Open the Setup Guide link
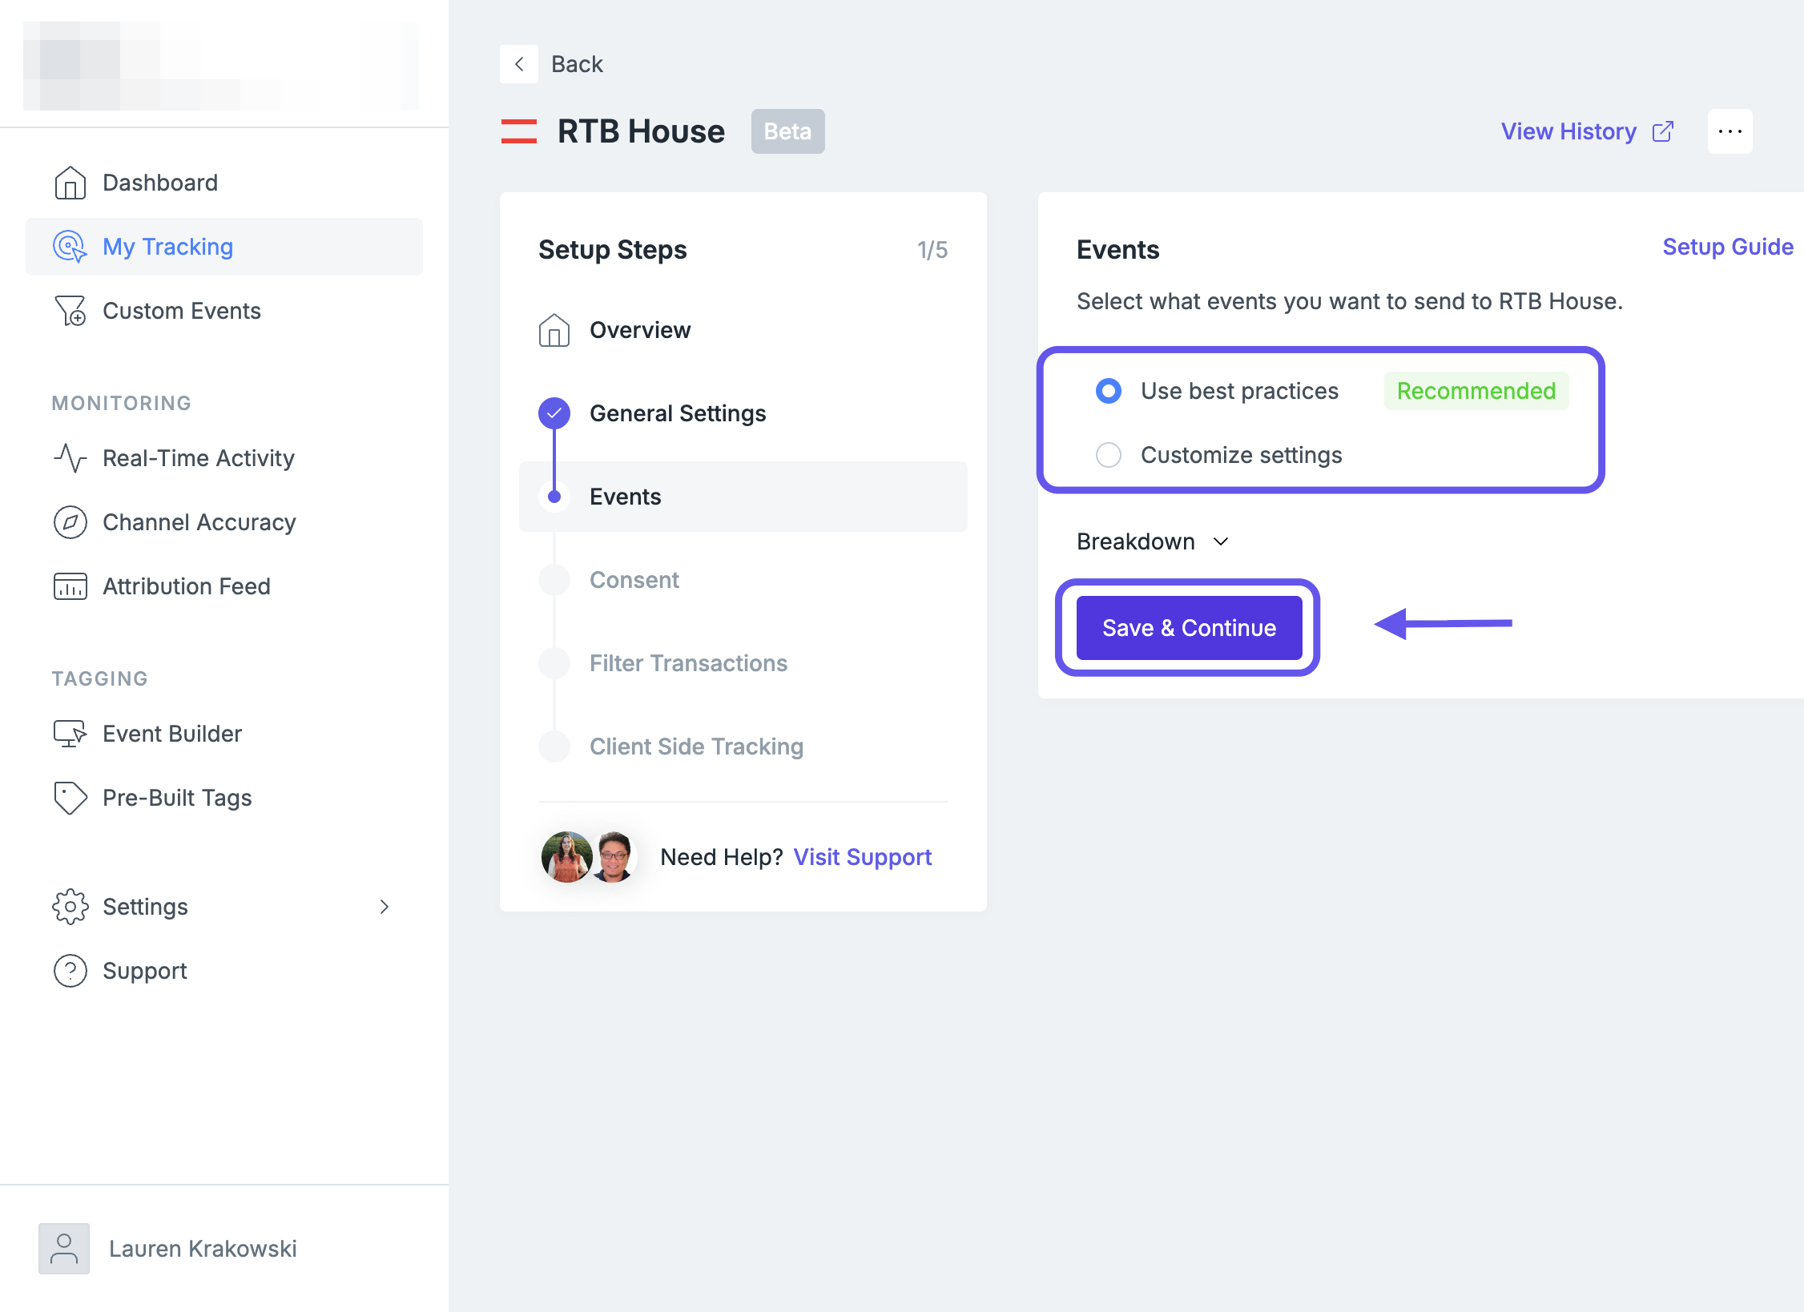 point(1728,247)
